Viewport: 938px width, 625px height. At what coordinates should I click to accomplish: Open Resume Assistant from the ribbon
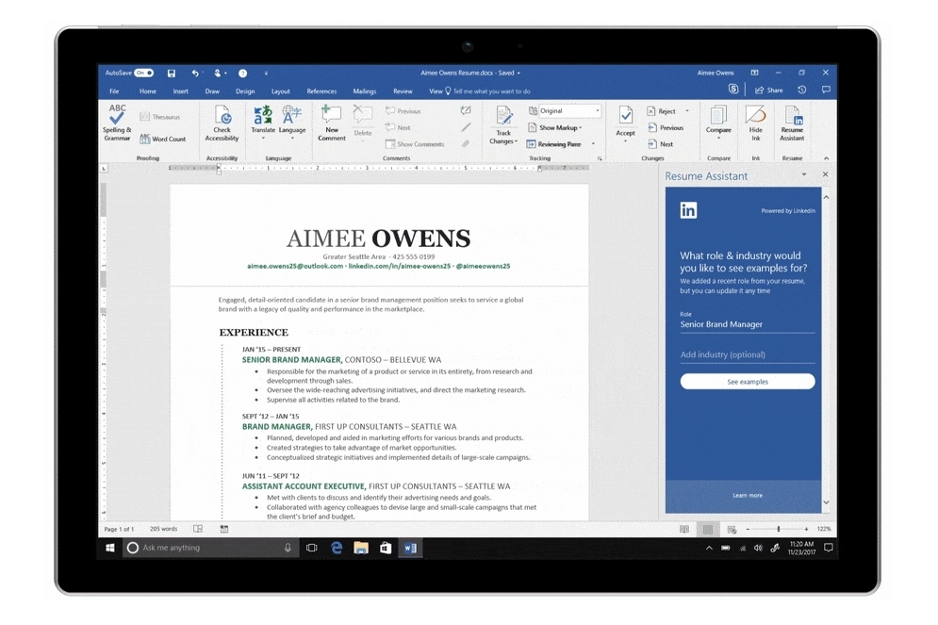[x=792, y=123]
